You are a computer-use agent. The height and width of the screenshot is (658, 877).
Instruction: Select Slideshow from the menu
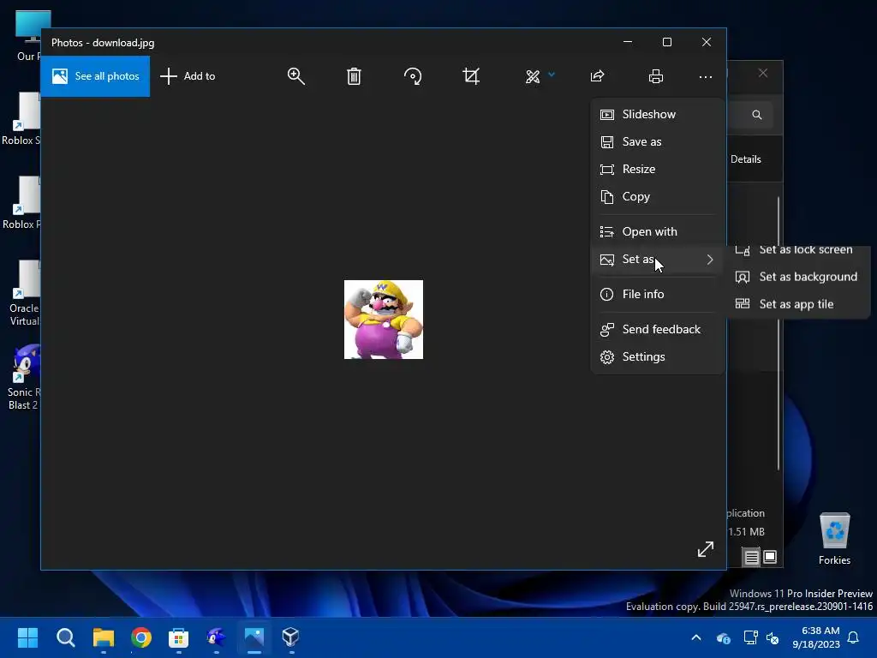pyautogui.click(x=657, y=114)
